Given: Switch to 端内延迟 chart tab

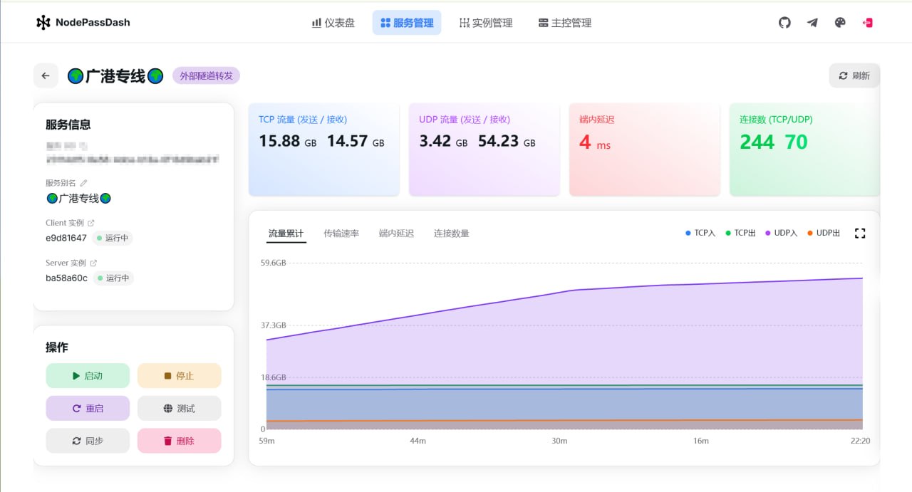Looking at the screenshot, I should [x=396, y=234].
